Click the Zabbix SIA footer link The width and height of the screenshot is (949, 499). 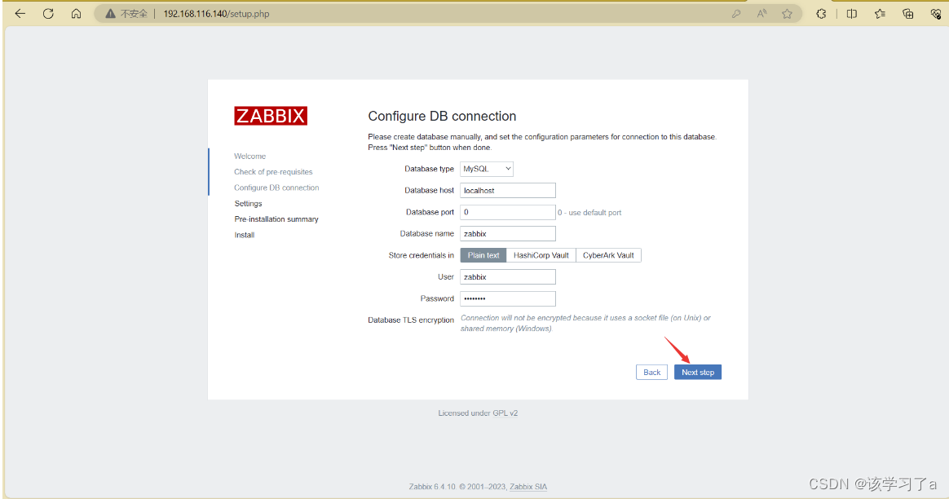coord(527,487)
